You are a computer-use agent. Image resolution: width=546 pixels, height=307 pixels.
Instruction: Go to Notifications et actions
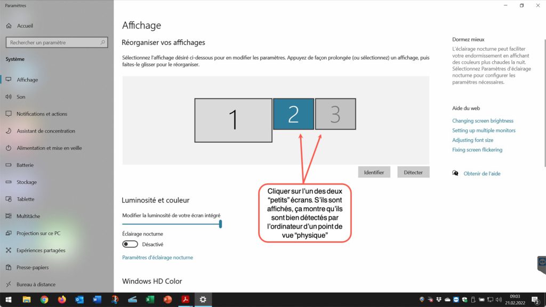pyautogui.click(x=42, y=114)
